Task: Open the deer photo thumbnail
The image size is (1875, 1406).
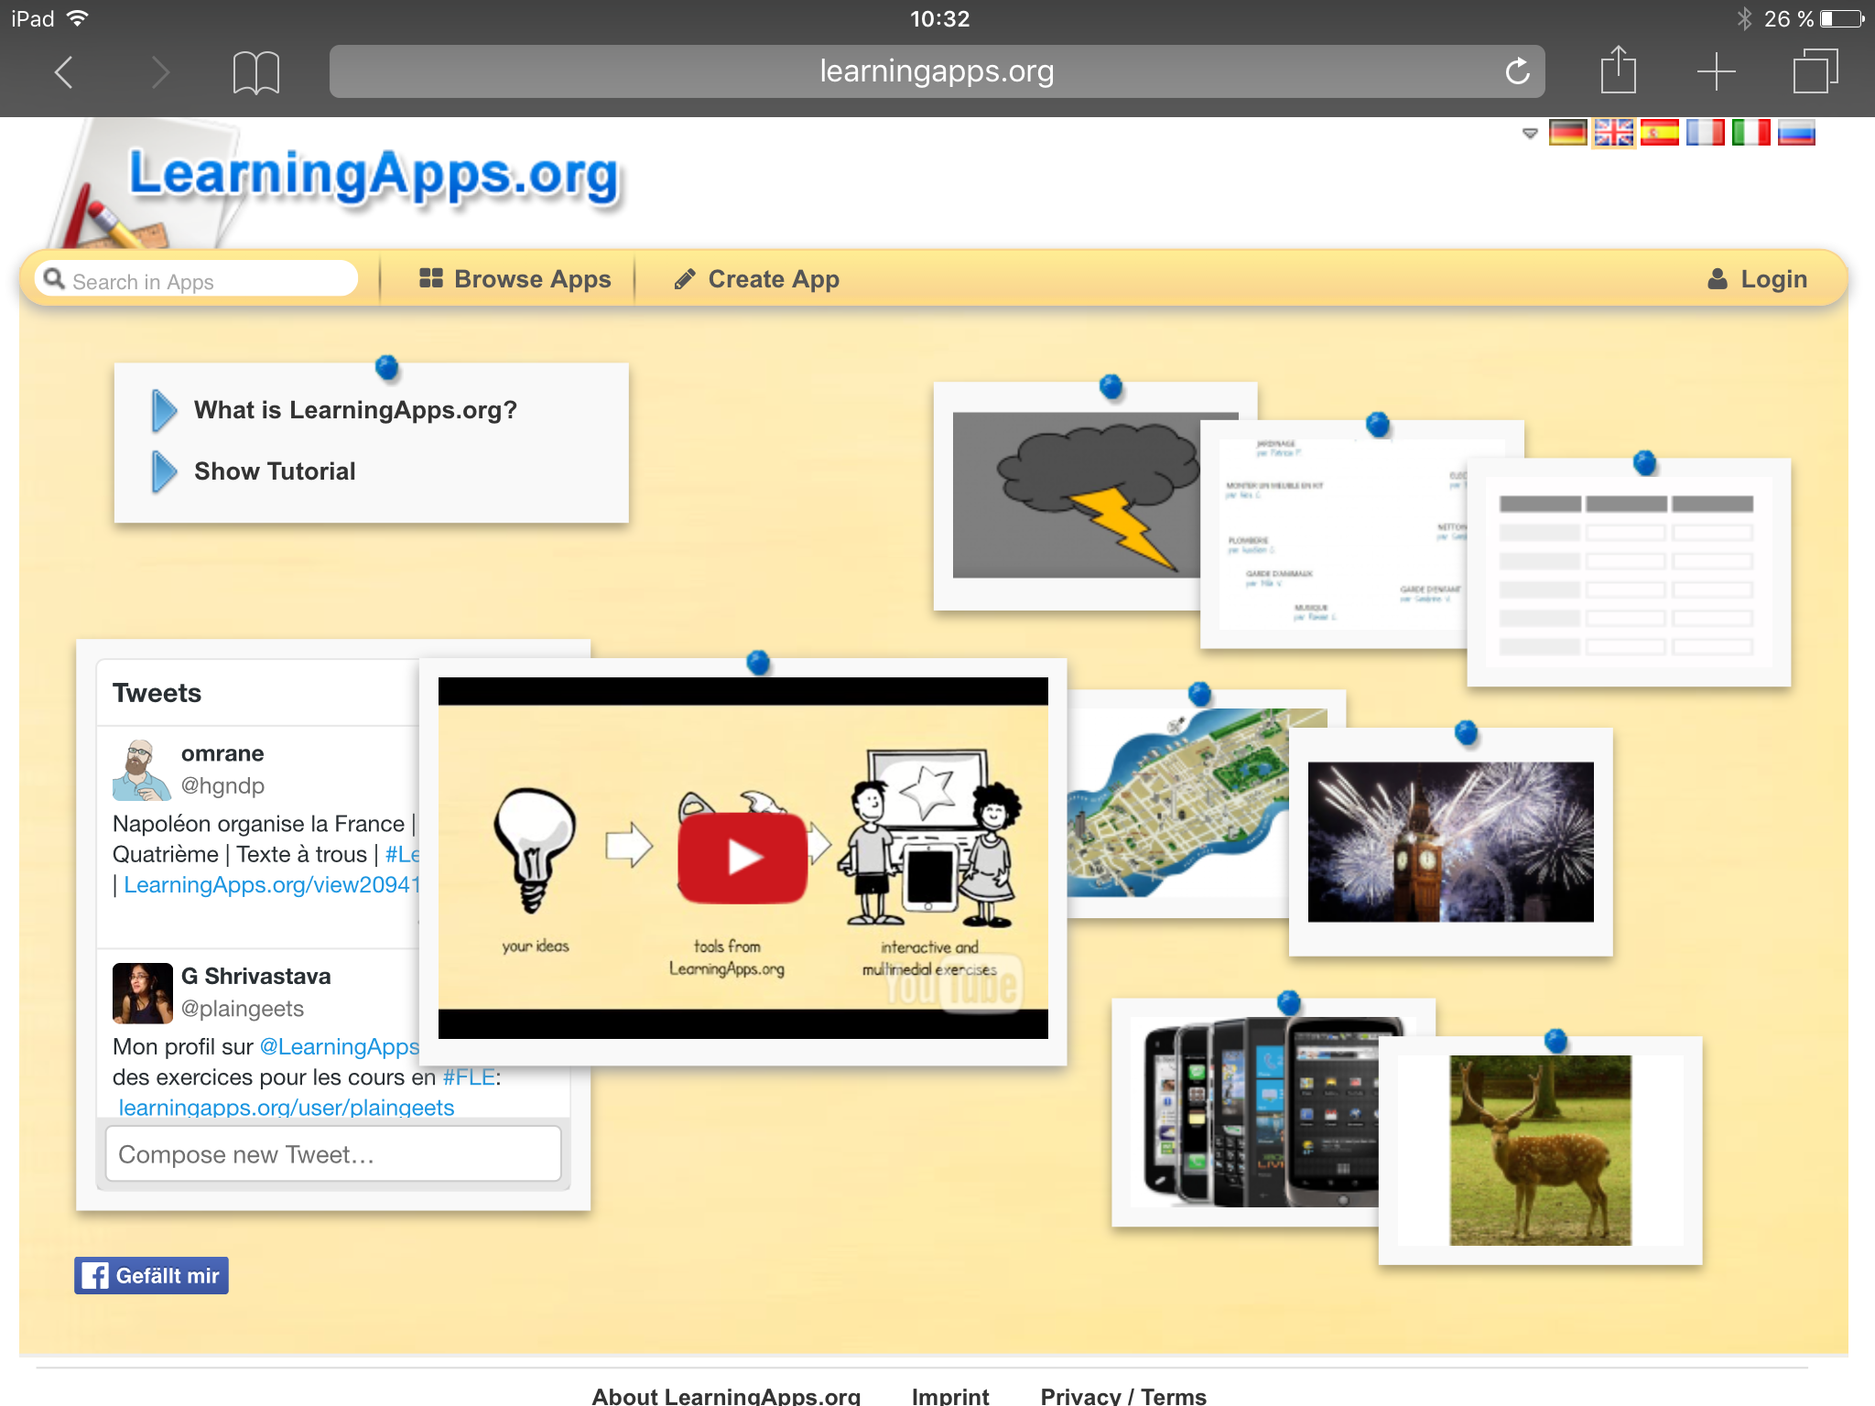Action: (x=1540, y=1151)
